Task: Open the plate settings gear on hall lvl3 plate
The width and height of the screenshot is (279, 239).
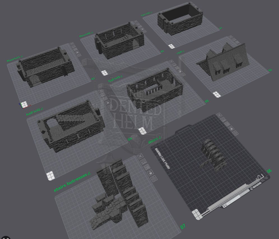Action: point(183,74)
